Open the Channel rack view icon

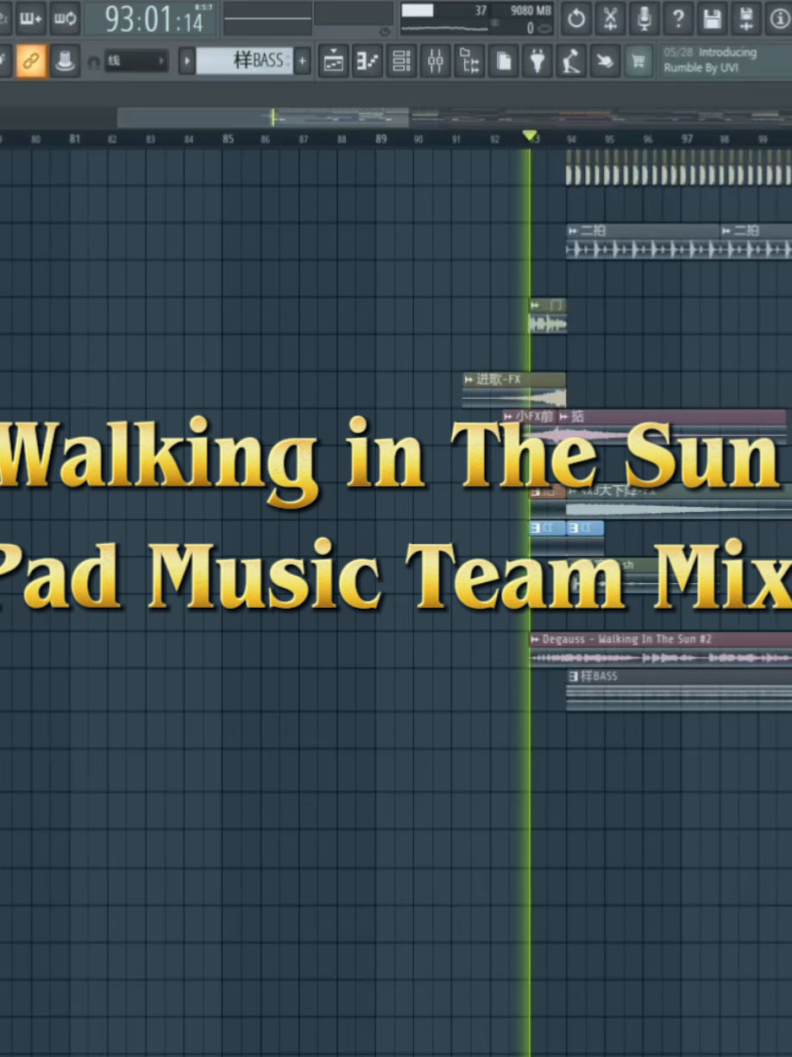pos(401,61)
